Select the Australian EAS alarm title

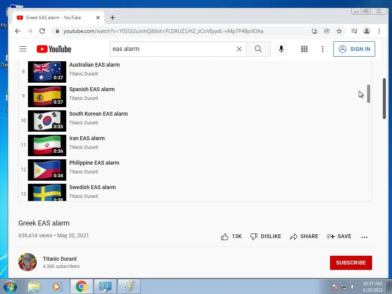(x=95, y=65)
